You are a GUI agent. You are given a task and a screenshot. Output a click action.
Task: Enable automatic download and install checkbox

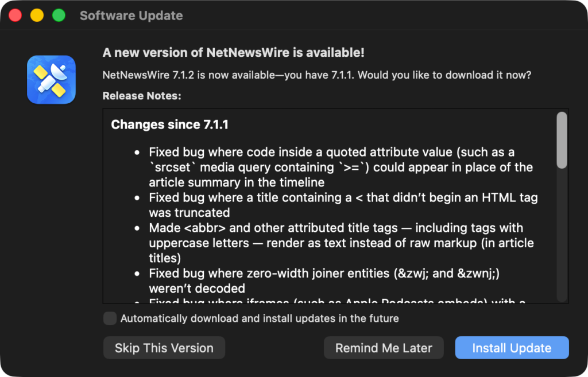110,318
